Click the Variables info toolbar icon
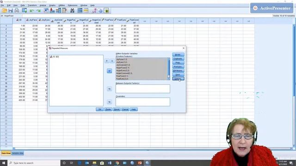 58,11
